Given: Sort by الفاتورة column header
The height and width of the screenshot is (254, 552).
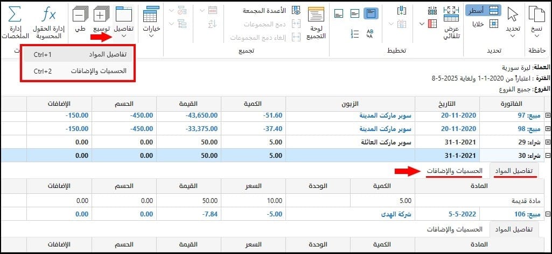Looking at the screenshot, I should (x=512, y=104).
